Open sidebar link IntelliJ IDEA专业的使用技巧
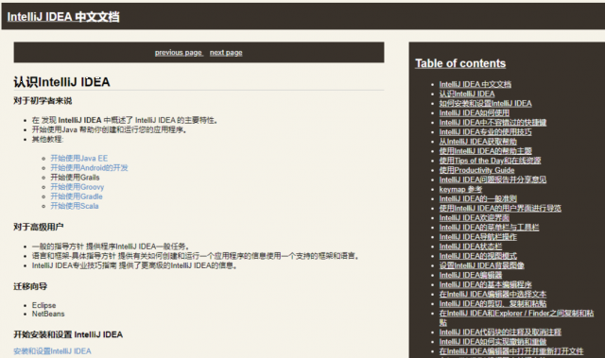Viewport: 605px width, 358px height. (485, 132)
